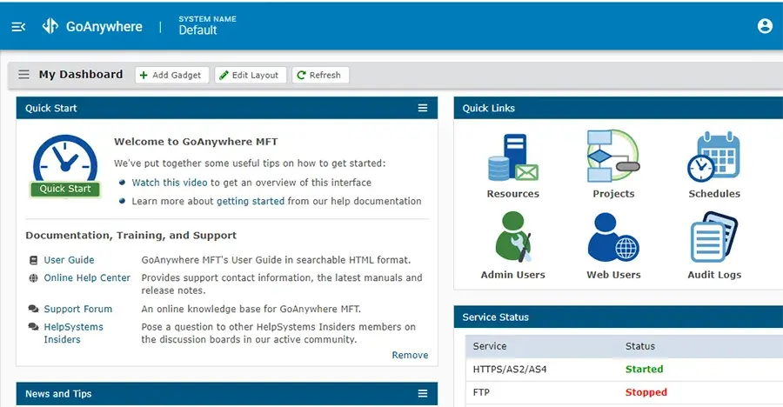The width and height of the screenshot is (783, 407).
Task: Open the getting started link
Action: [x=251, y=201]
